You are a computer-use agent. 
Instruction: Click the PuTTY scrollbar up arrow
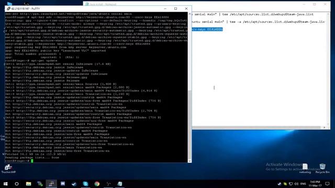pyautogui.click(x=189, y=14)
